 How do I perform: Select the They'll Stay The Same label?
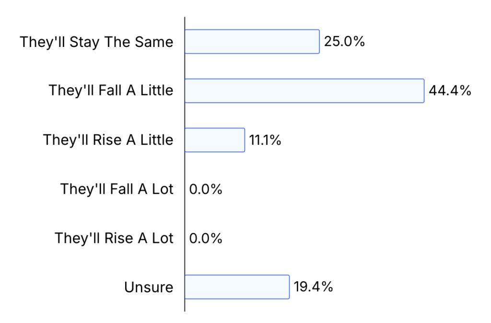96,42
